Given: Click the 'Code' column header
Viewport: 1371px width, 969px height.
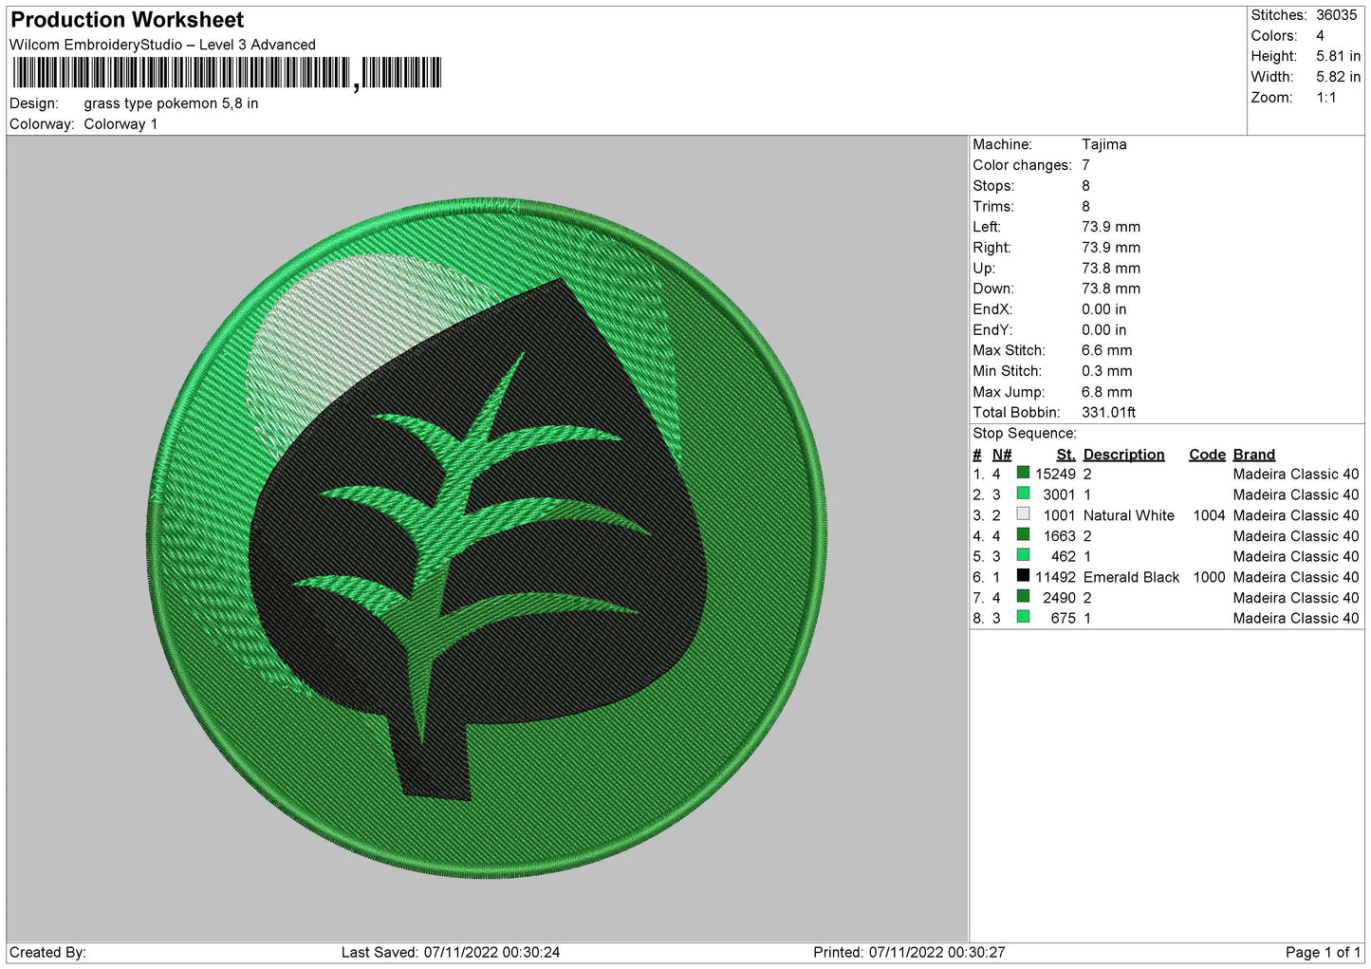Looking at the screenshot, I should 1207,455.
